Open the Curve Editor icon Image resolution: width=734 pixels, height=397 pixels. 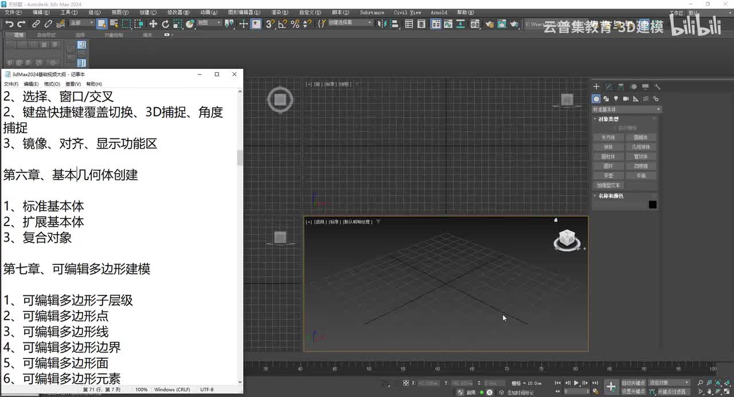click(448, 24)
